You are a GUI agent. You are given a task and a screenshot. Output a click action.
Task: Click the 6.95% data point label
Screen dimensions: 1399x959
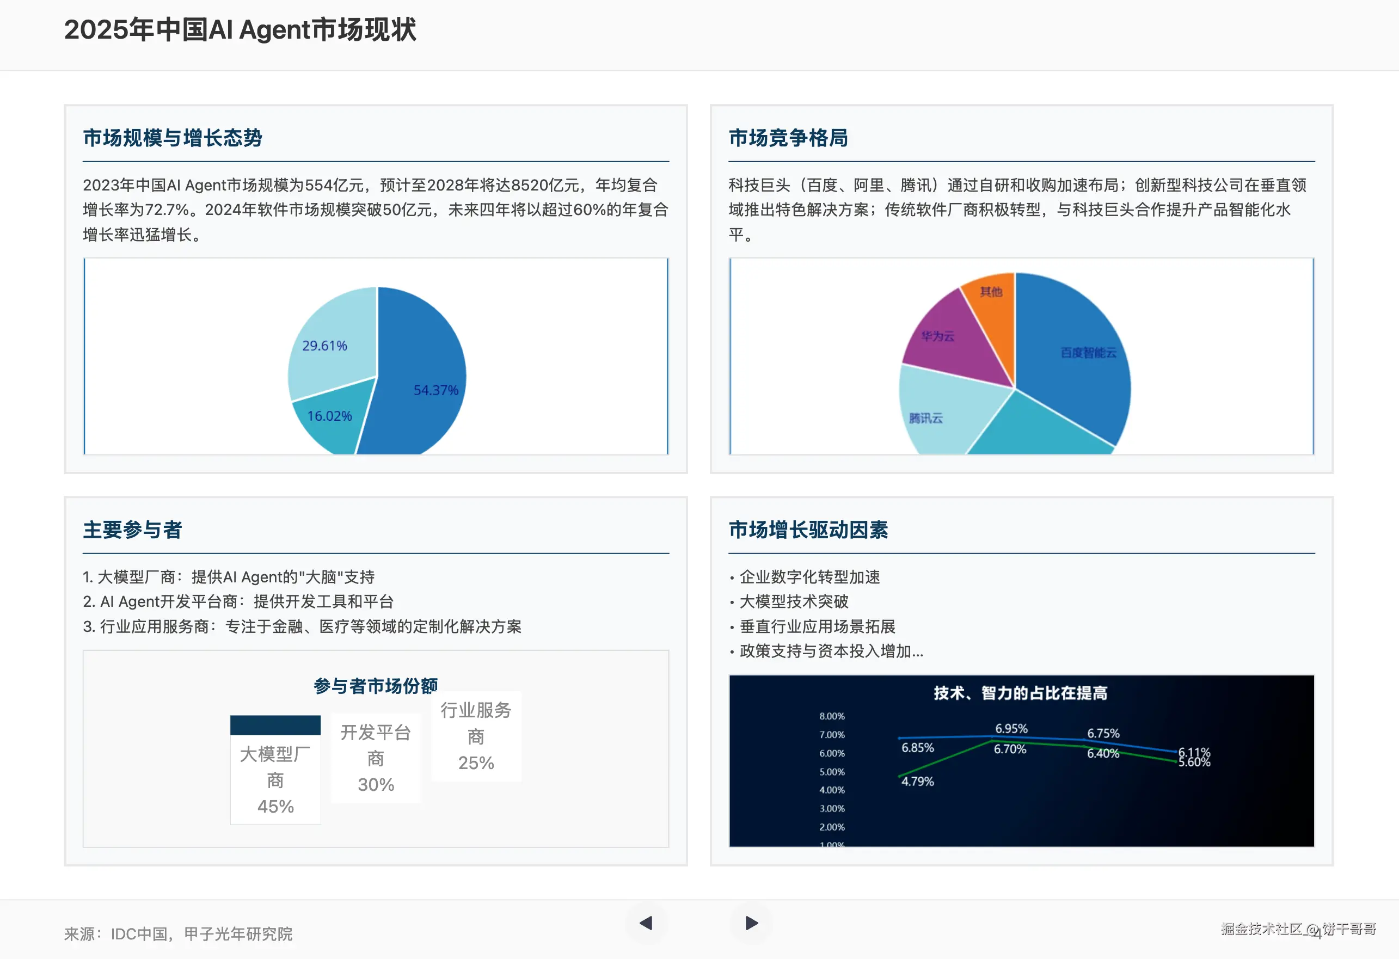pyautogui.click(x=1011, y=729)
